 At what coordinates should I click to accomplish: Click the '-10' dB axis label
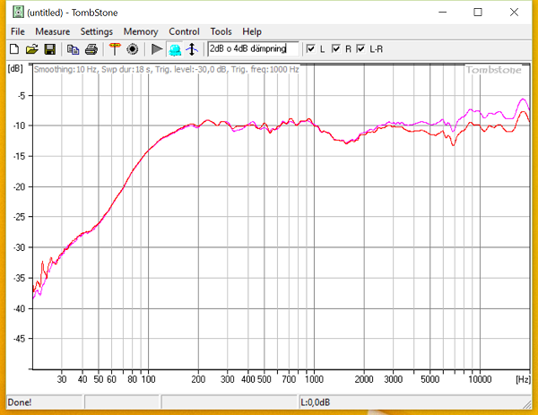tap(19, 125)
